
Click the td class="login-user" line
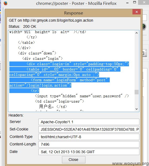(x=60, y=101)
